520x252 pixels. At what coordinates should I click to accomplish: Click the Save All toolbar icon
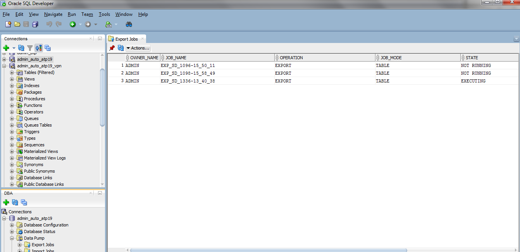35,24
